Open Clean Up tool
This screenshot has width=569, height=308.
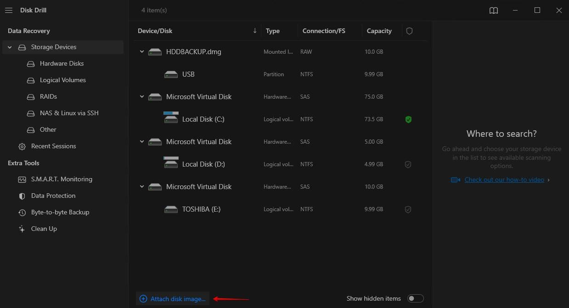44,229
